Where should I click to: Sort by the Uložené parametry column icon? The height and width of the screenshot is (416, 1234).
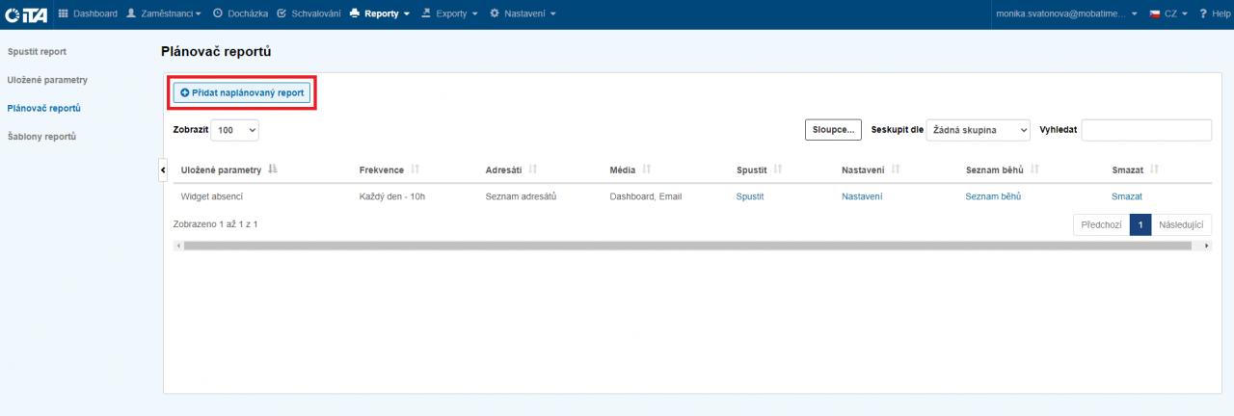pos(273,169)
